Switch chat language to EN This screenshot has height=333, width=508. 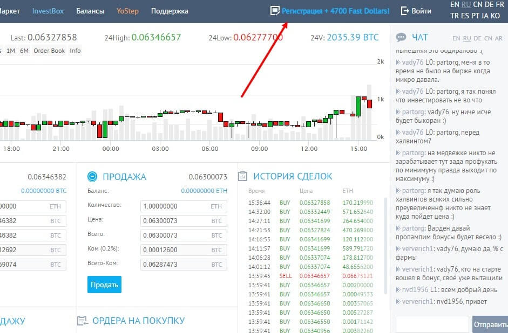pyautogui.click(x=456, y=39)
